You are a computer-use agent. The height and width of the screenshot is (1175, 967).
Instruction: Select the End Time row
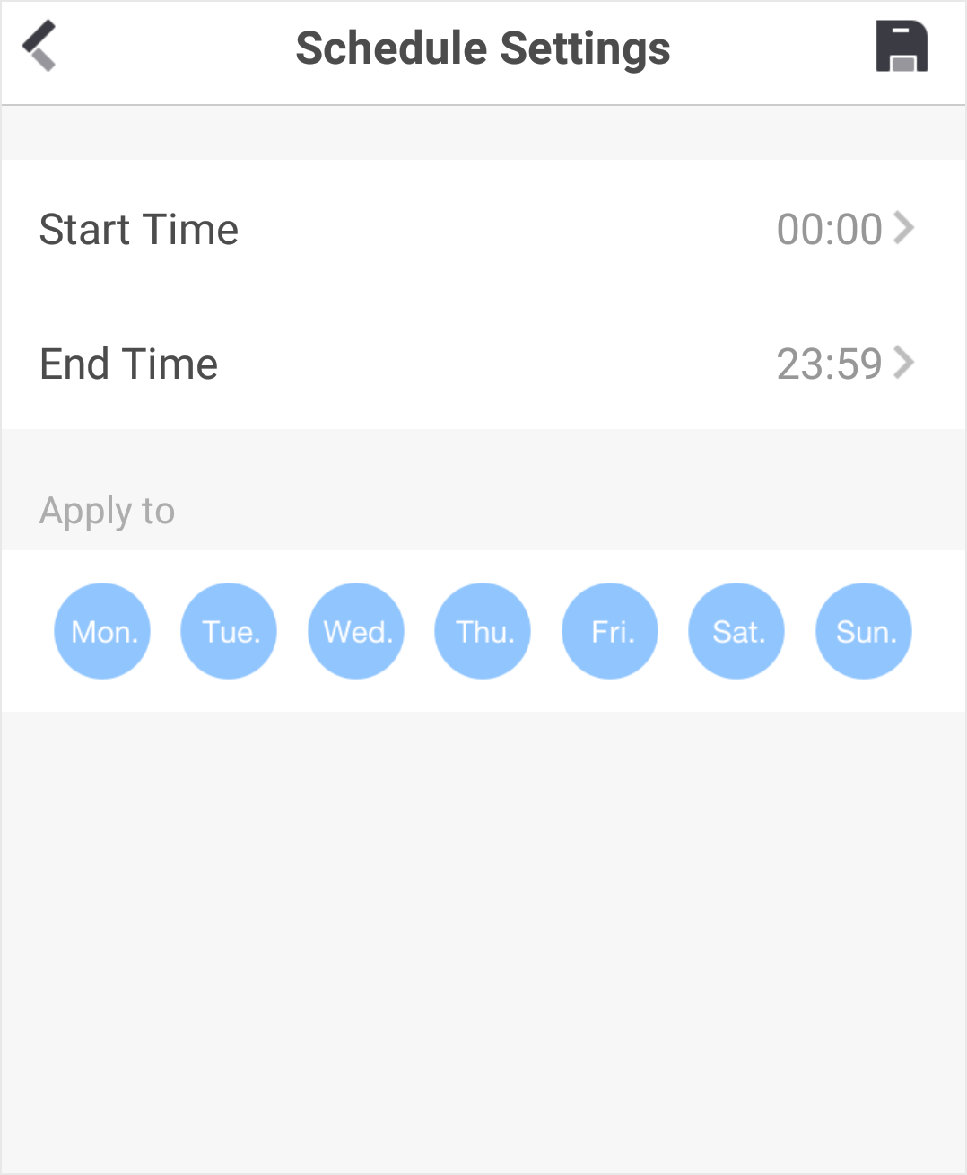tap(483, 363)
